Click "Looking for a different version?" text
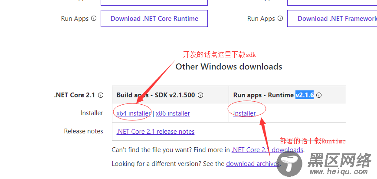 [157, 164]
